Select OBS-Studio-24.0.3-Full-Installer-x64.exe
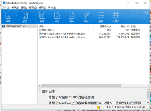Viewport: 151px width, 111px height. pos(63,37)
